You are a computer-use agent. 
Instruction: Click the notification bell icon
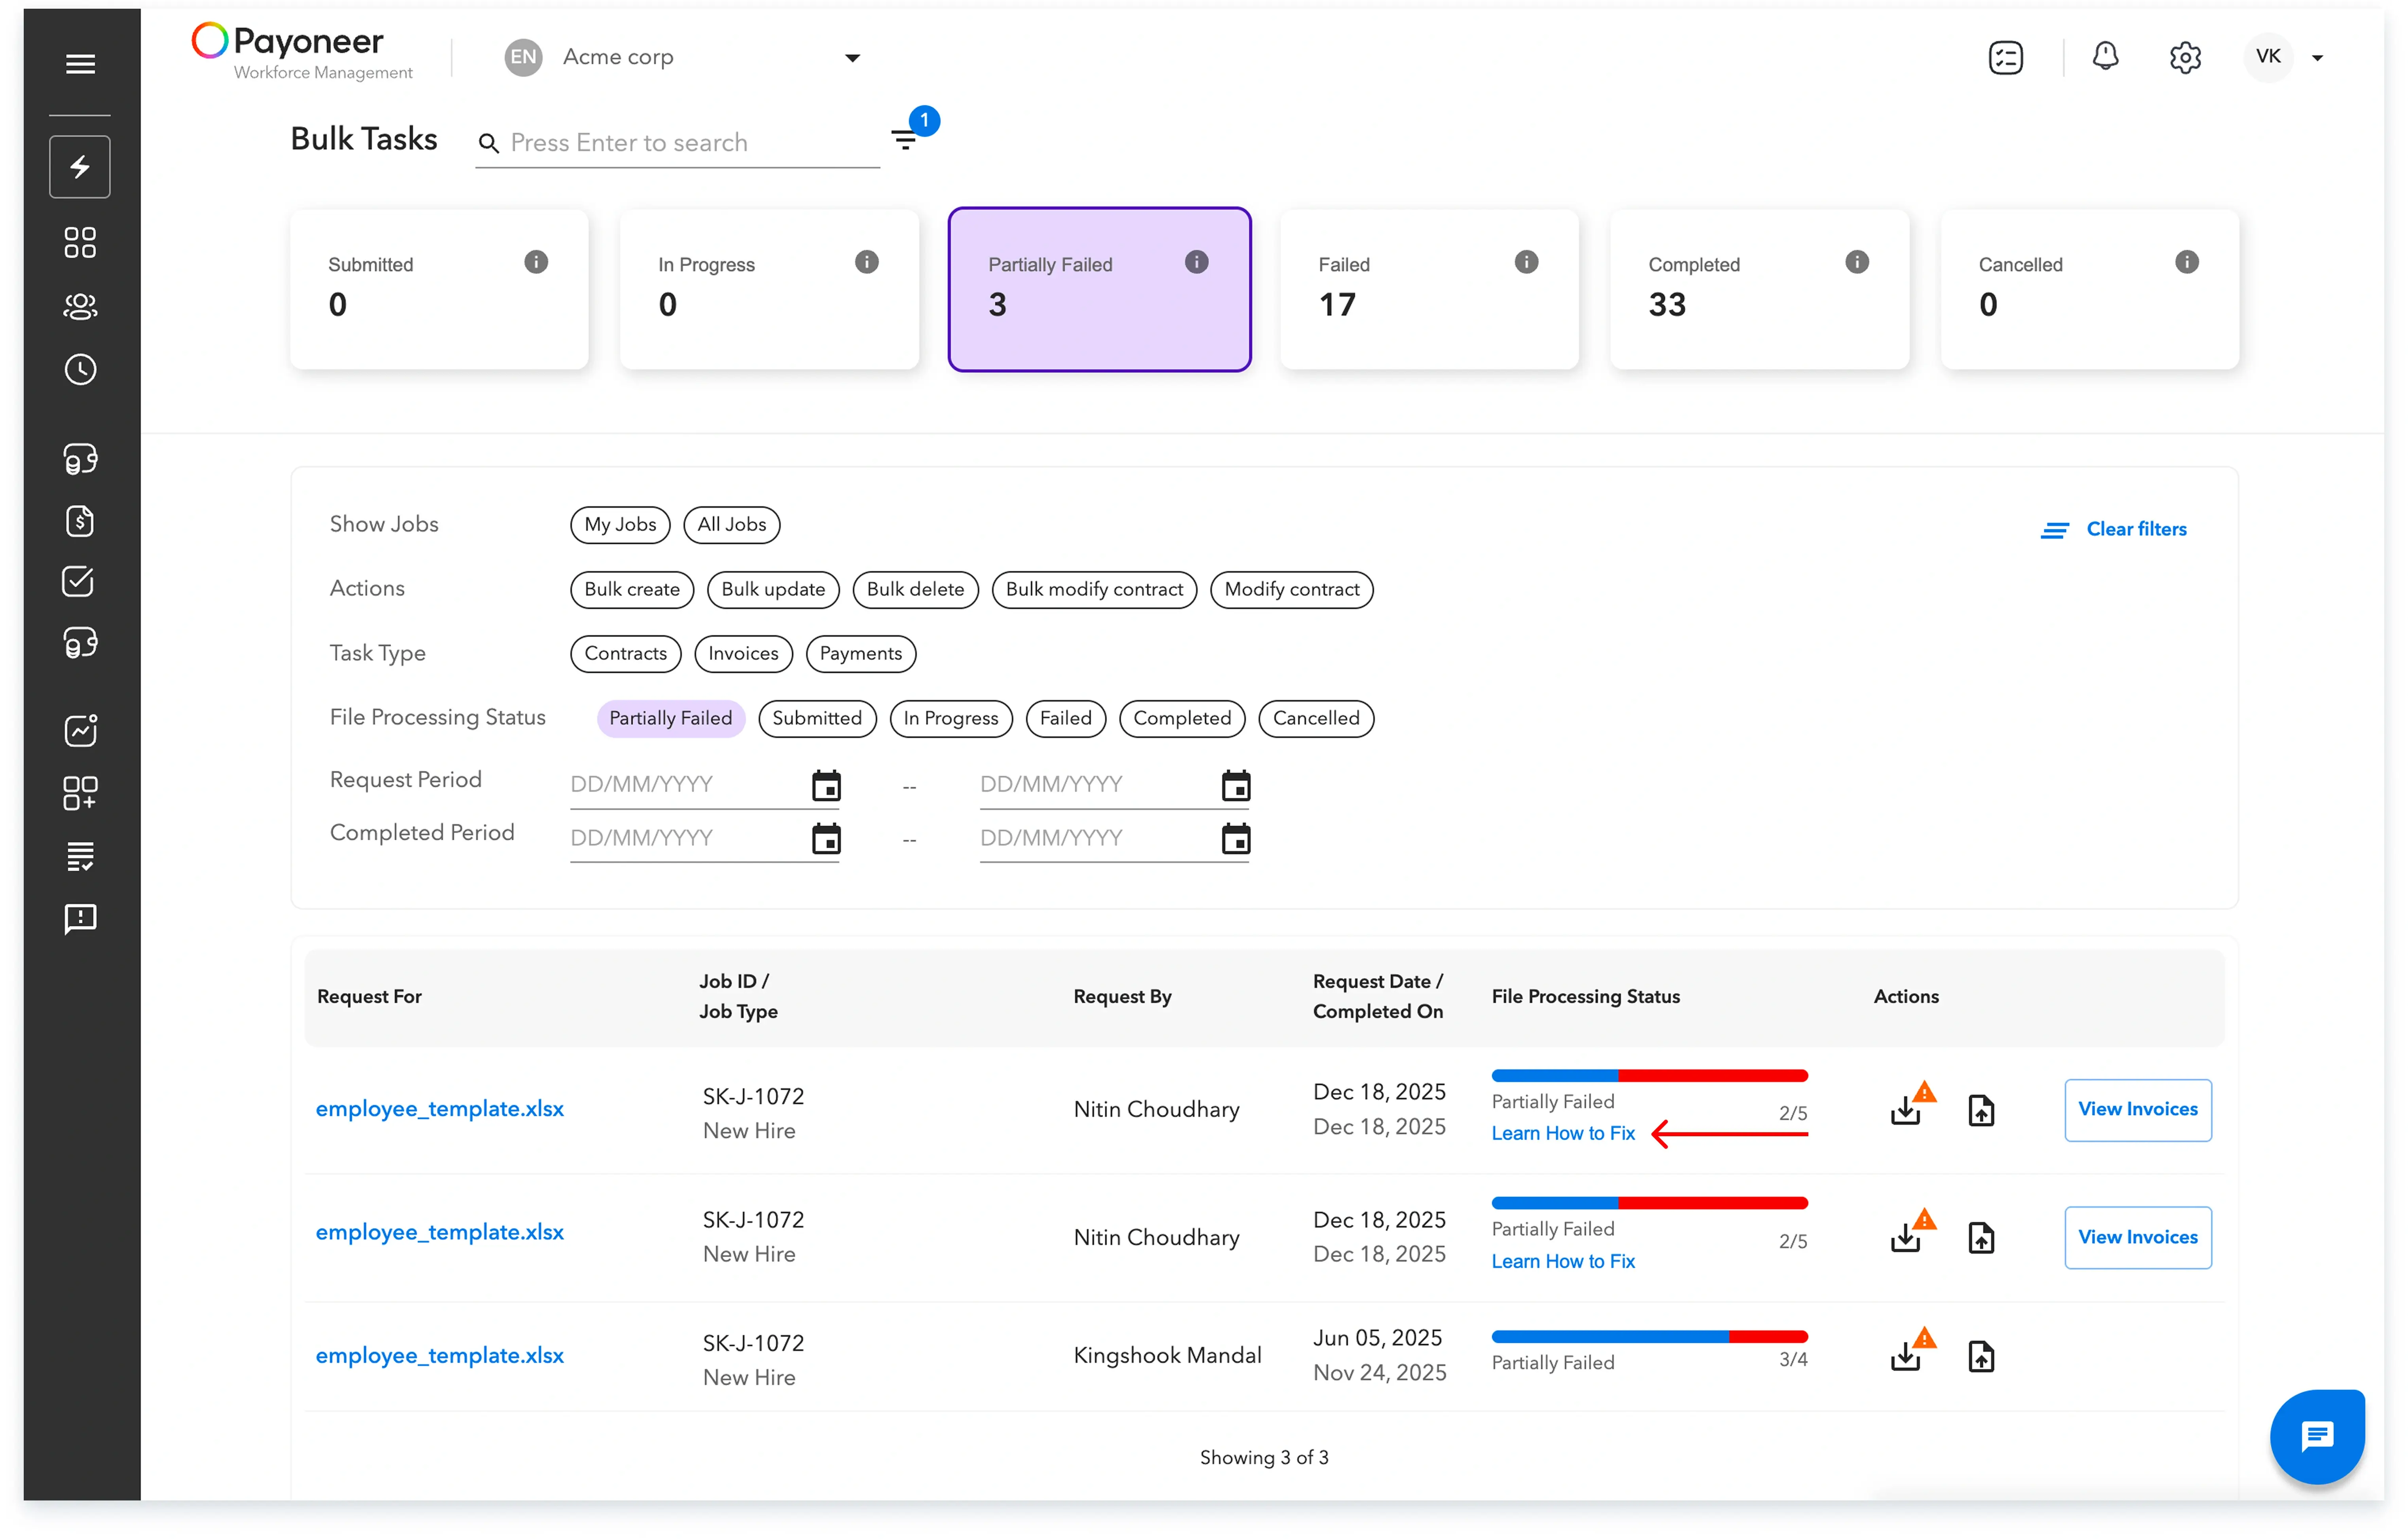pos(2105,57)
